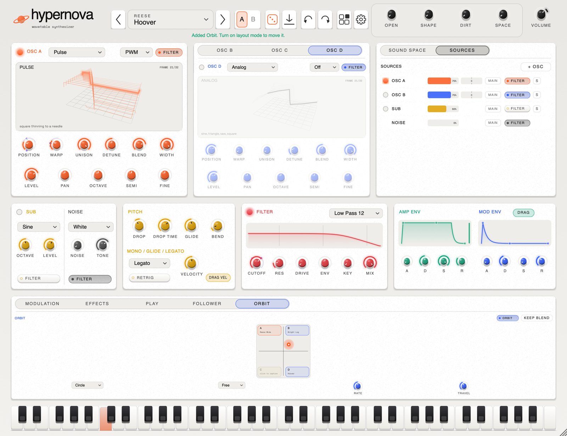567x436 pixels.
Task: Enable OSC B in the Sources list
Action: click(386, 95)
